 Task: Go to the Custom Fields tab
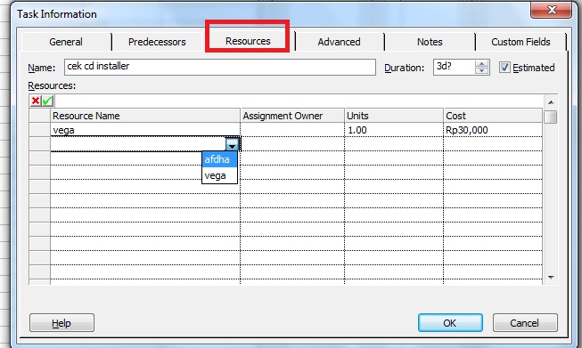click(x=521, y=42)
